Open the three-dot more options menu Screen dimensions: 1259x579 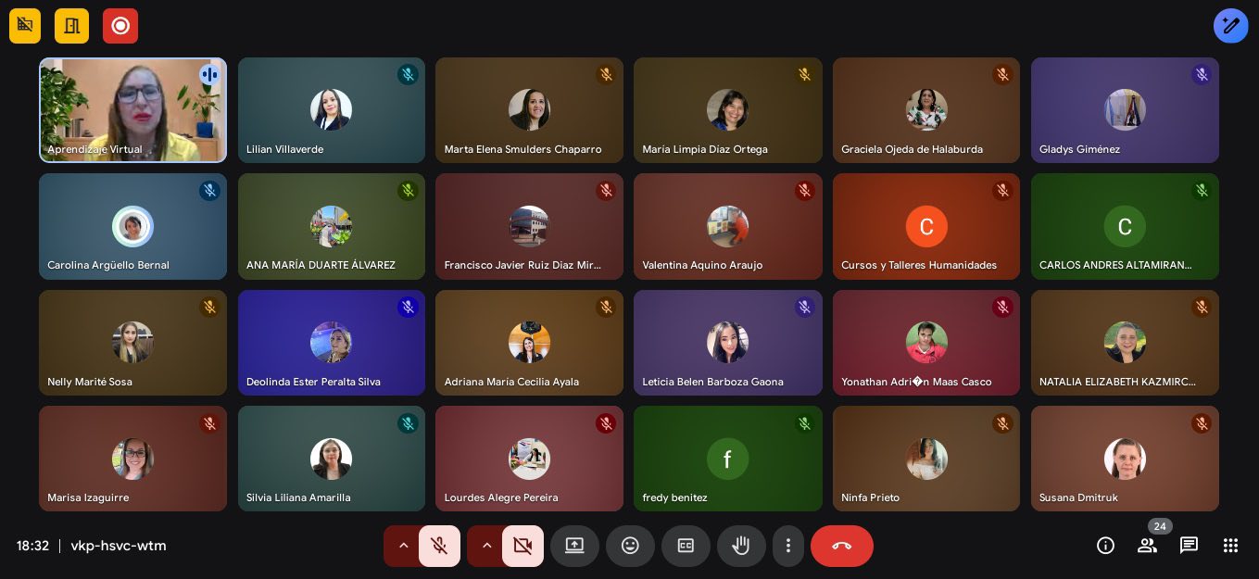coord(788,546)
